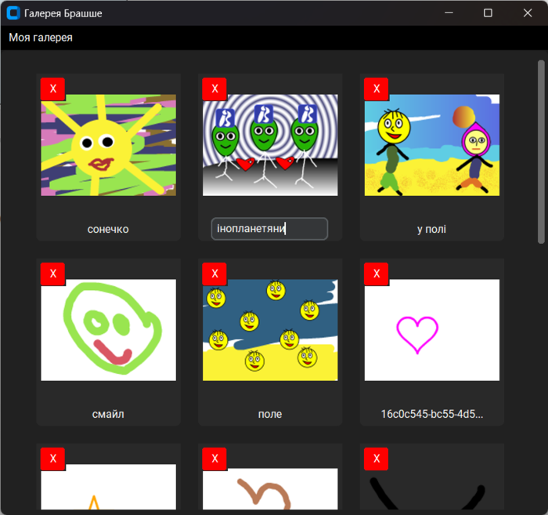Select the 16c0c545-bc55-4d5... caption

tap(432, 414)
